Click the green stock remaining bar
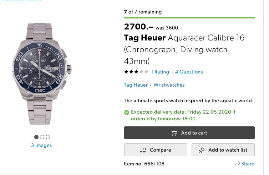 click(x=189, y=17)
